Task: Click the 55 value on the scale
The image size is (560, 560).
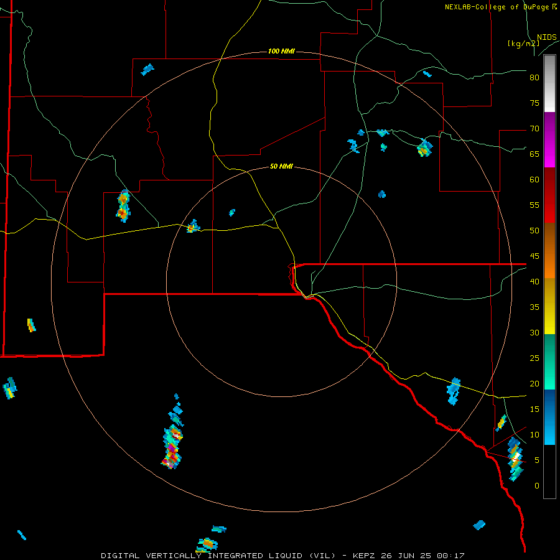Action: pyautogui.click(x=534, y=205)
